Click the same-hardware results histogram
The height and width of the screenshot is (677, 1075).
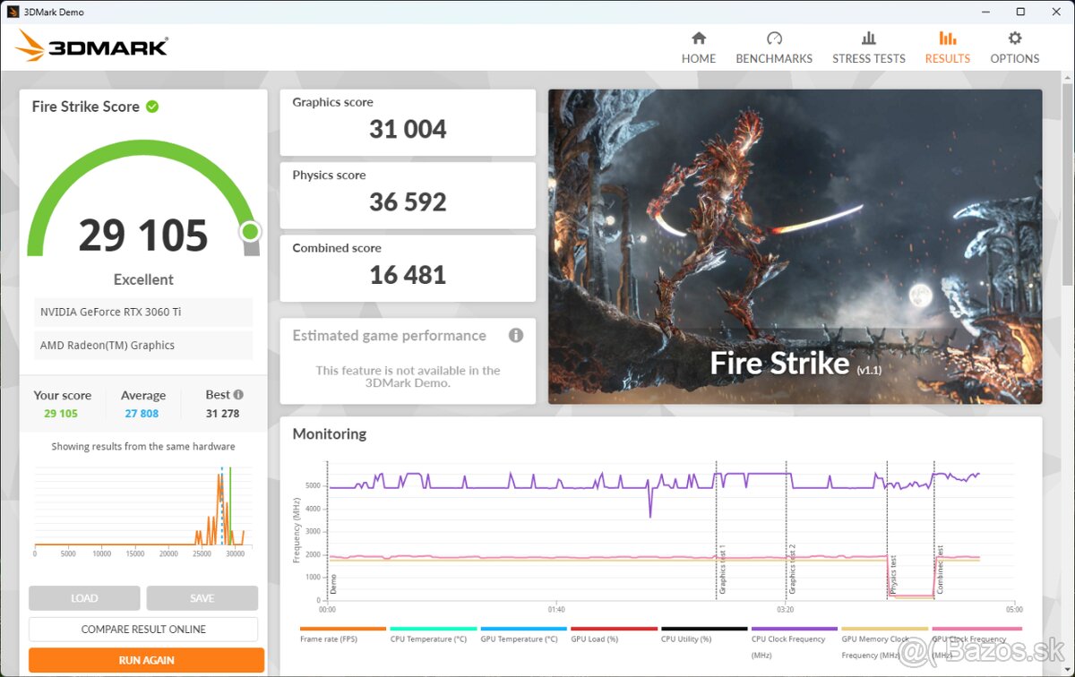click(142, 506)
